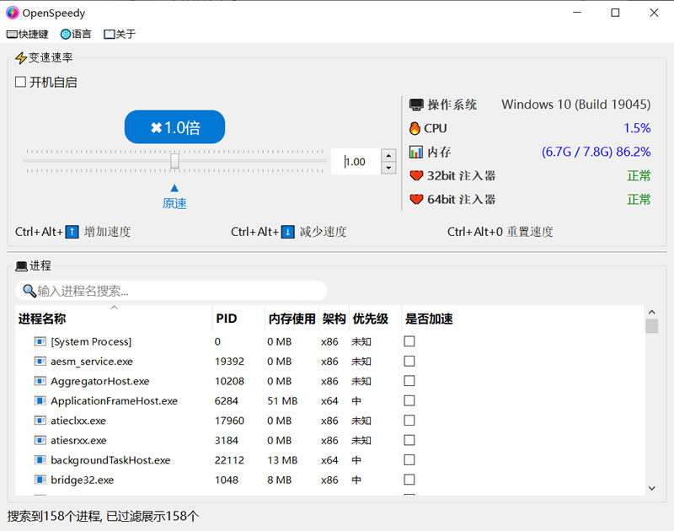Screen dimensions: 674x531
Task: Toggle acceleration checkbox for aesm_service.exe
Action: [x=409, y=362]
